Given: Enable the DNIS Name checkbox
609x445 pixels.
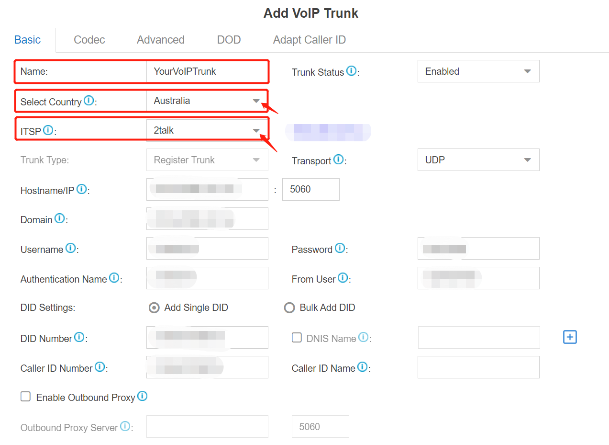Looking at the screenshot, I should click(297, 338).
